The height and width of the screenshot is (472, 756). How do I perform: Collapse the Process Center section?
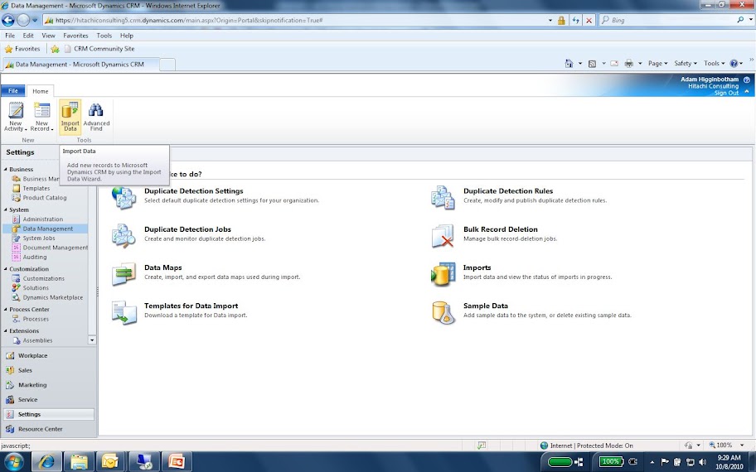pos(5,309)
